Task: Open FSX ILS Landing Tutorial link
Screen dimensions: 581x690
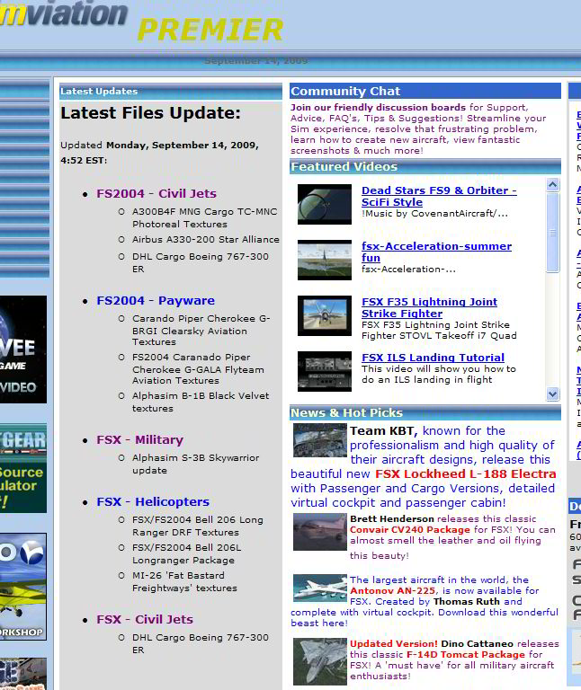Action: pyautogui.click(x=433, y=358)
